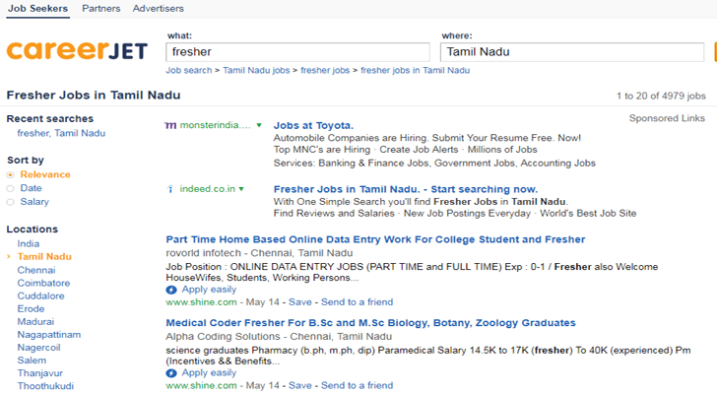Open www.shine.com link under Medical Coder job
The image size is (717, 394).
coord(201,386)
